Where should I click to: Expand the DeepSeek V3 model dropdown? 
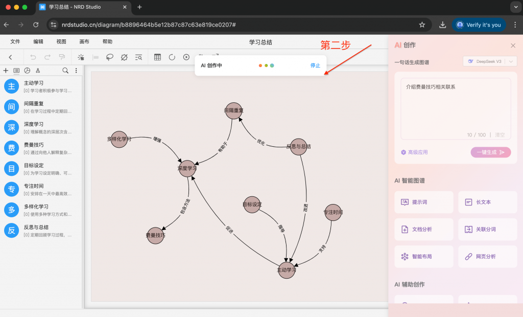click(489, 61)
